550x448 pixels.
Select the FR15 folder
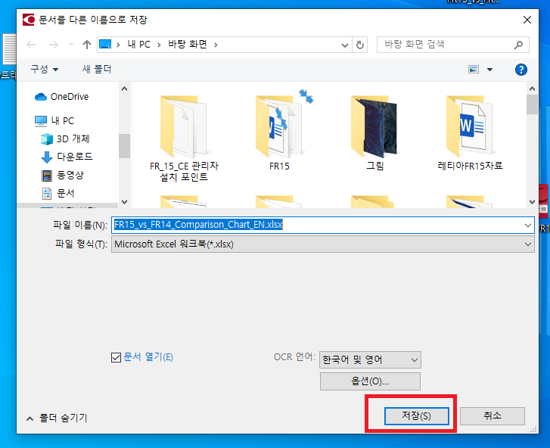(279, 132)
